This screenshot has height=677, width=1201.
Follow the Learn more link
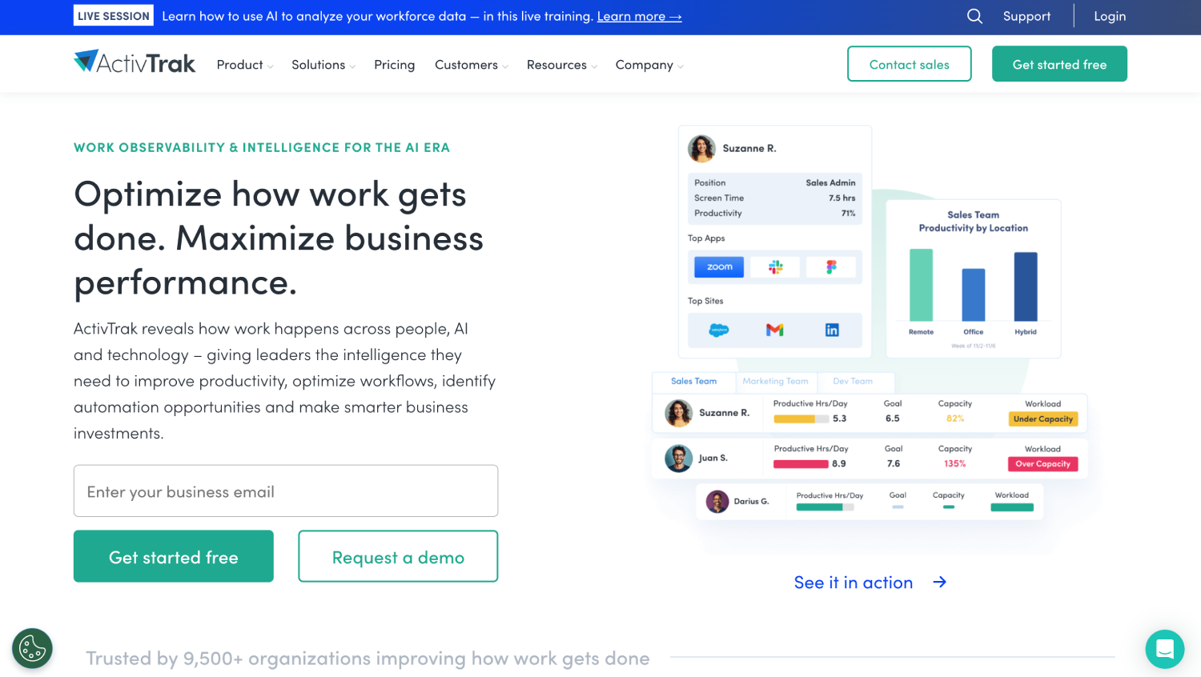pos(639,16)
